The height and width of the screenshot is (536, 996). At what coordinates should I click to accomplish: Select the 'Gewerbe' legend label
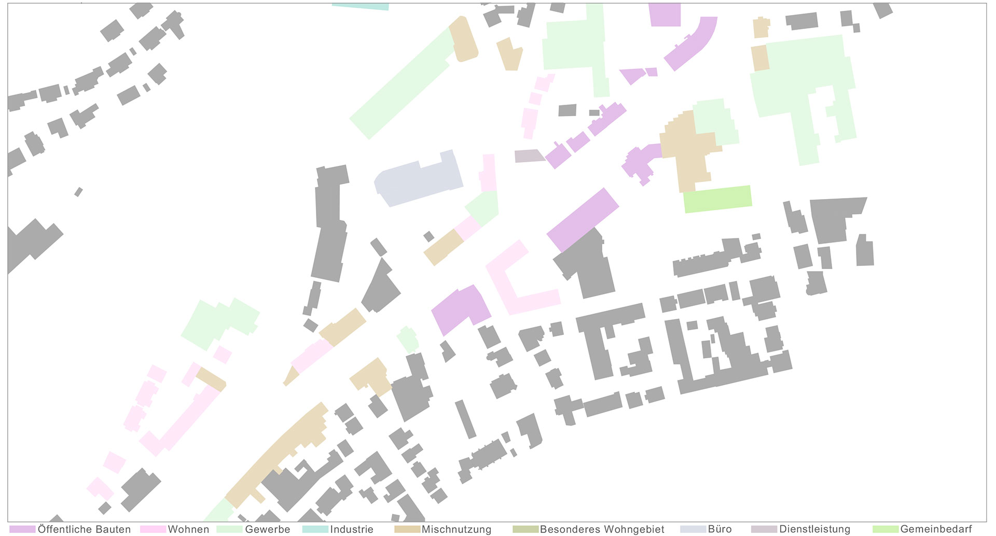(268, 529)
